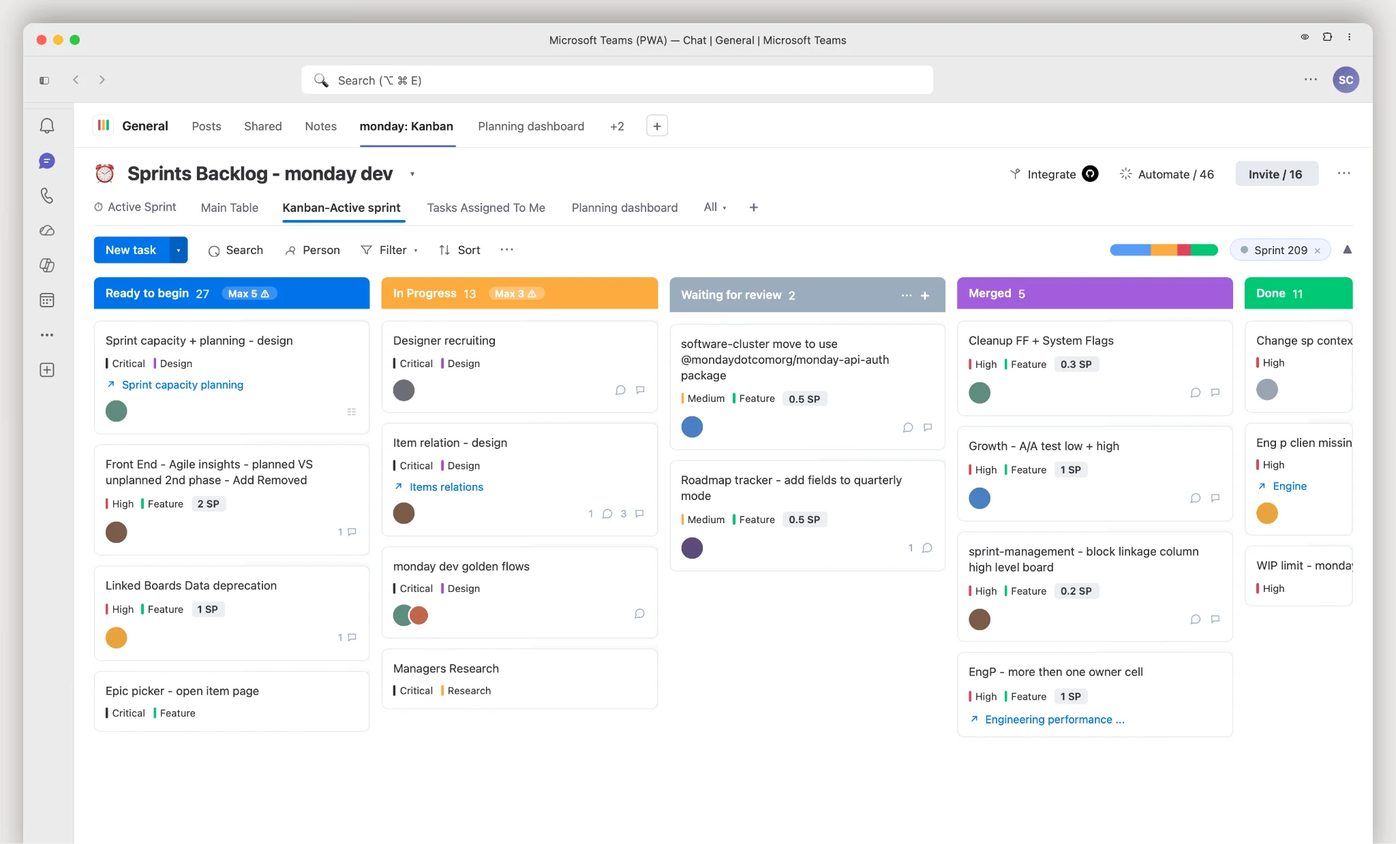Add a new channel tab with the plus
Screen dimensions: 1396x844
(656, 126)
